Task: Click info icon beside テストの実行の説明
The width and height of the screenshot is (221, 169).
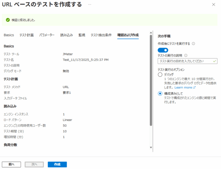Action: click(x=186, y=55)
